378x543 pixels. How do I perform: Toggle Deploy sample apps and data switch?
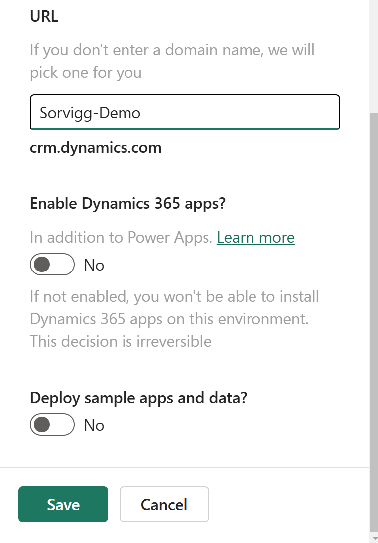click(52, 424)
